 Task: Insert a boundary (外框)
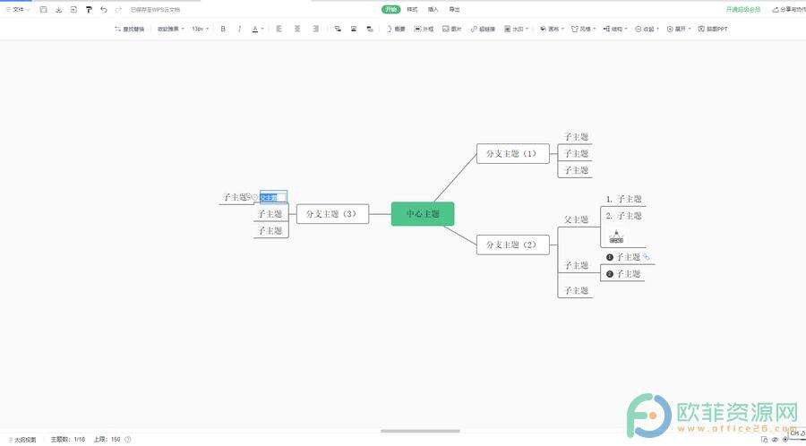pyautogui.click(x=424, y=30)
